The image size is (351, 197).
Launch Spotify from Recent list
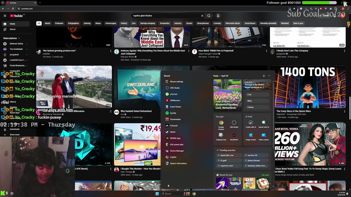click(173, 113)
